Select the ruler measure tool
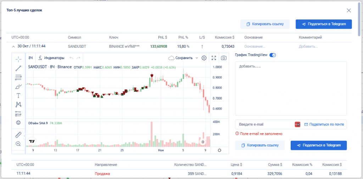 [18, 135]
